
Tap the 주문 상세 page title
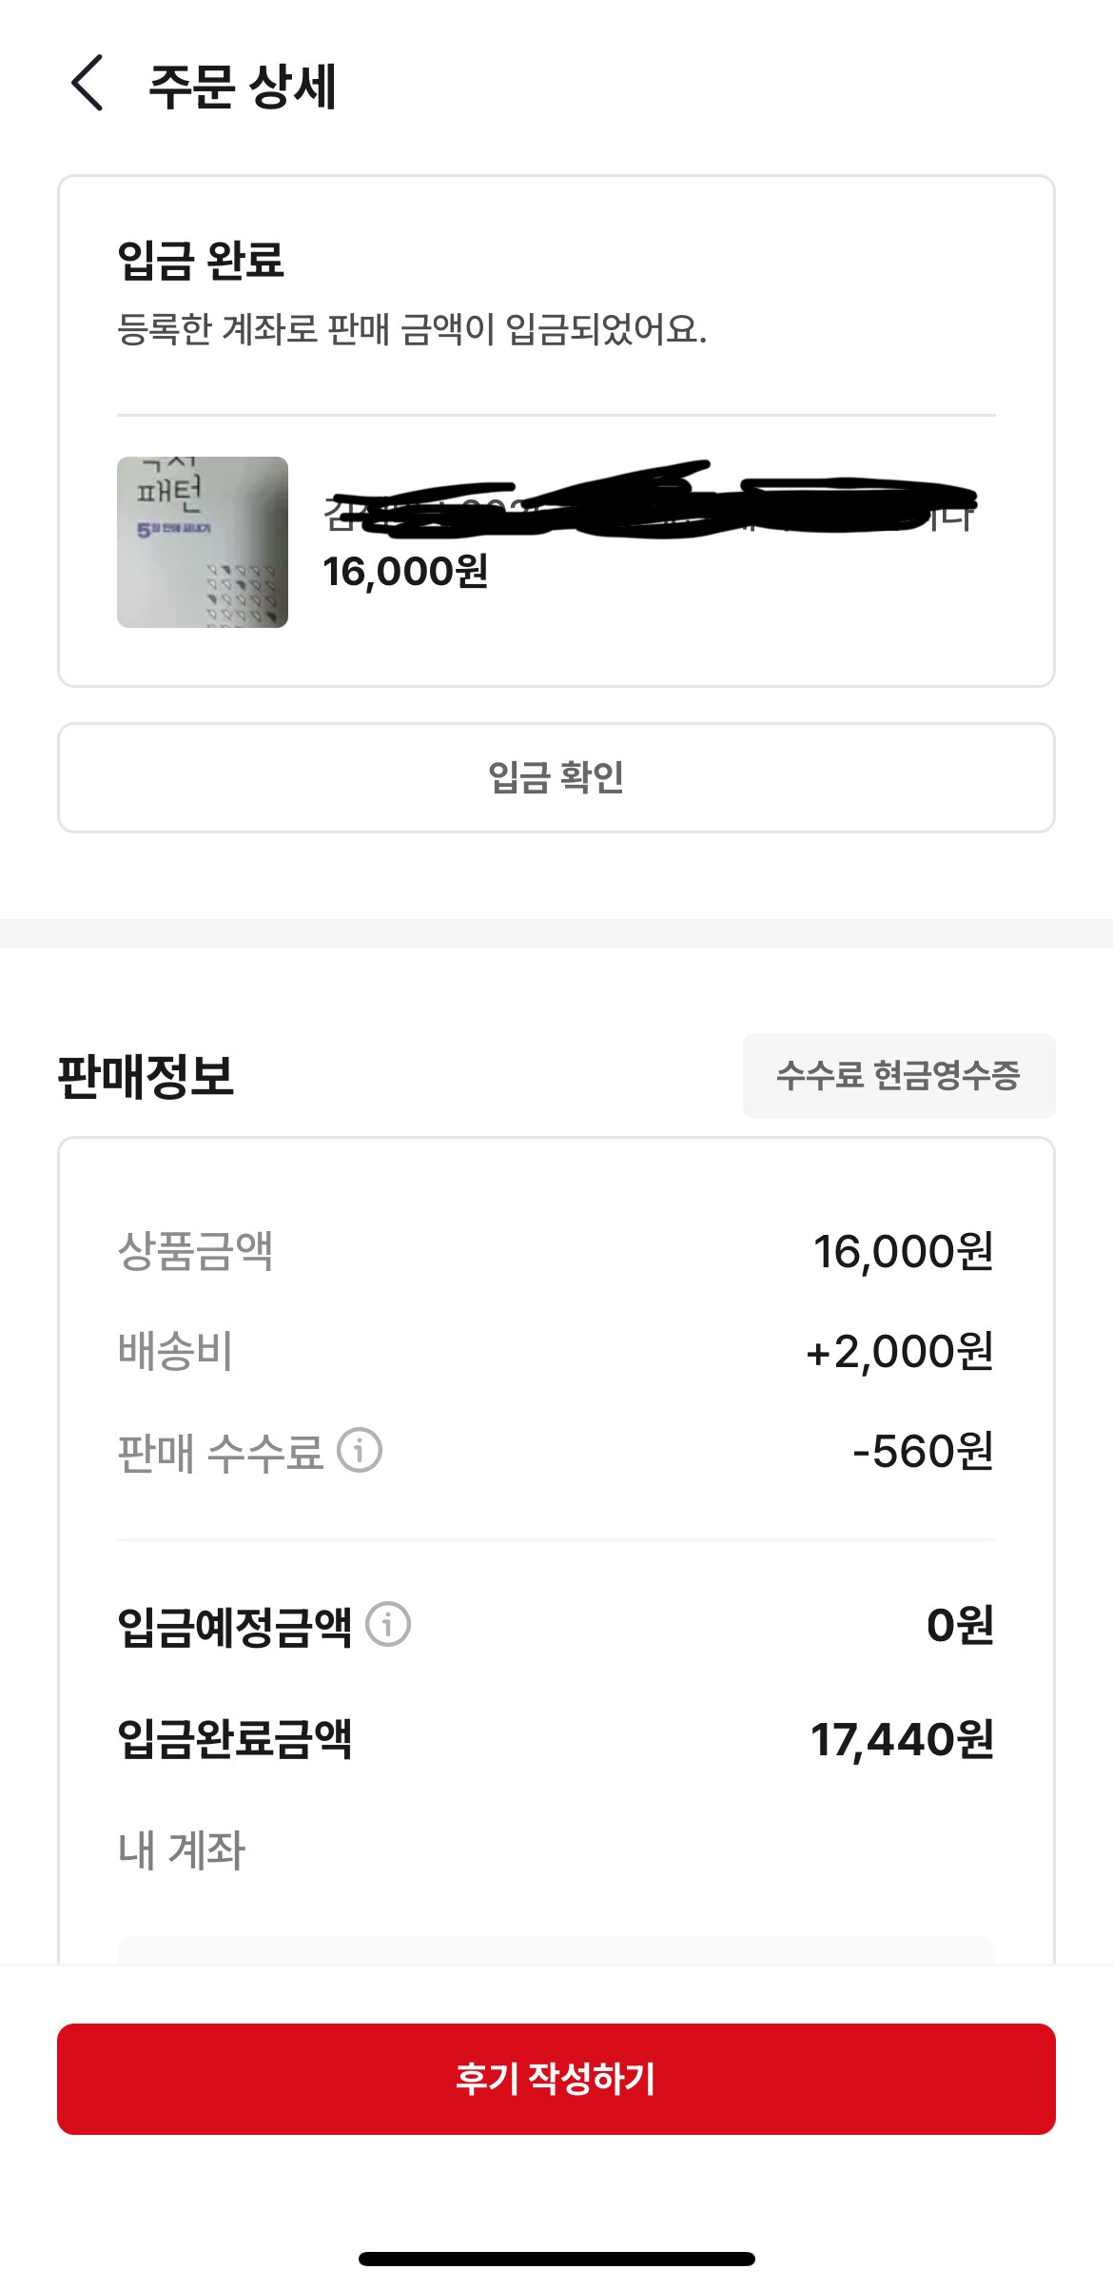[243, 86]
